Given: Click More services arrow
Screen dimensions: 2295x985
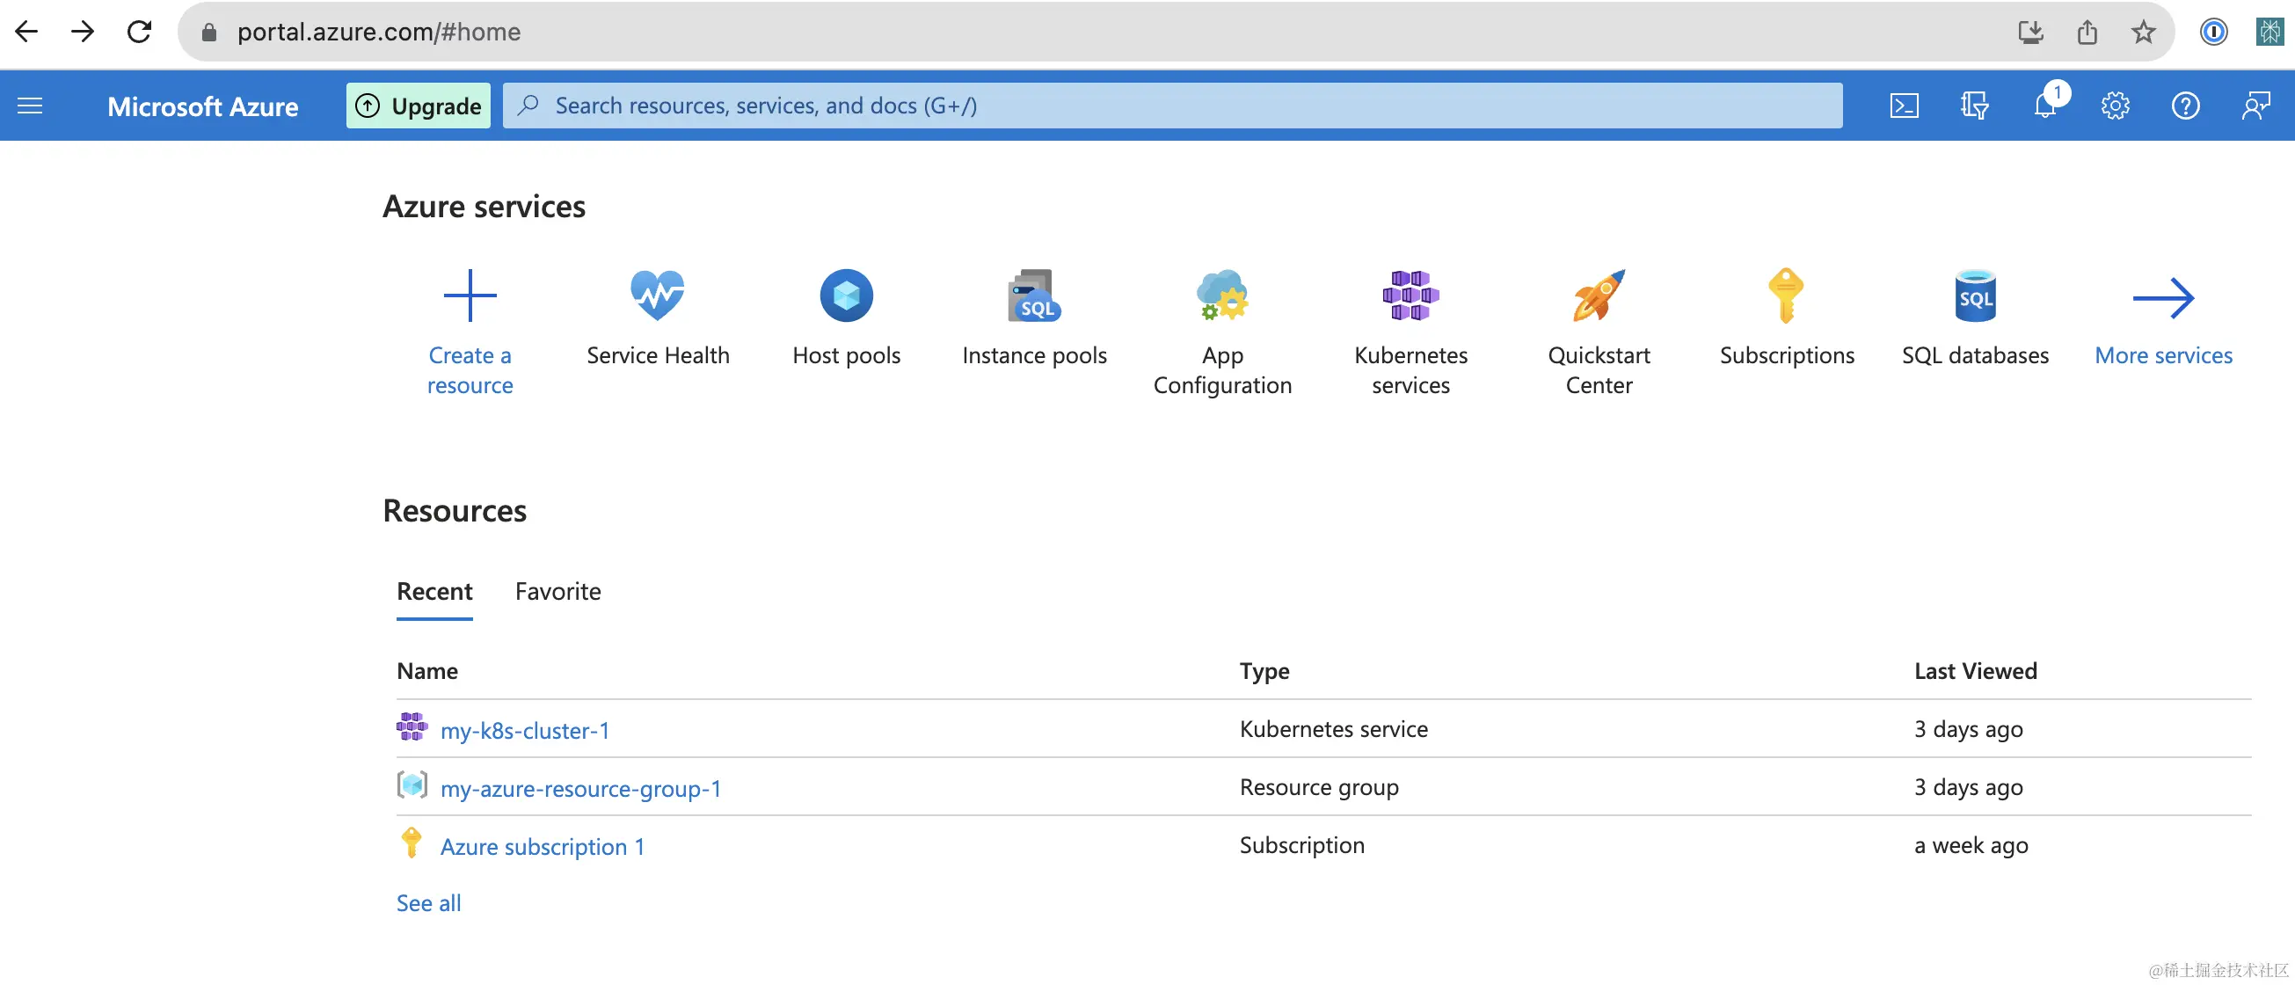Looking at the screenshot, I should (x=2162, y=298).
